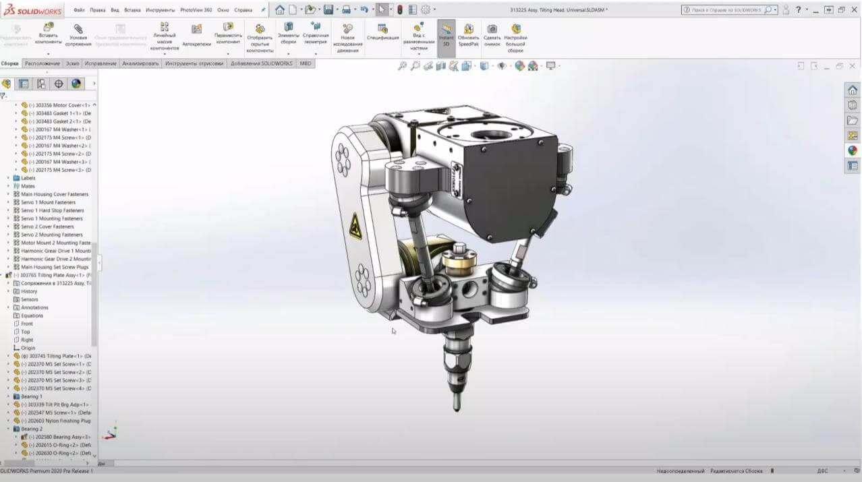The height and width of the screenshot is (482, 862).
Task: Open the DimXpertManager crosshair tab
Action: tap(59, 84)
